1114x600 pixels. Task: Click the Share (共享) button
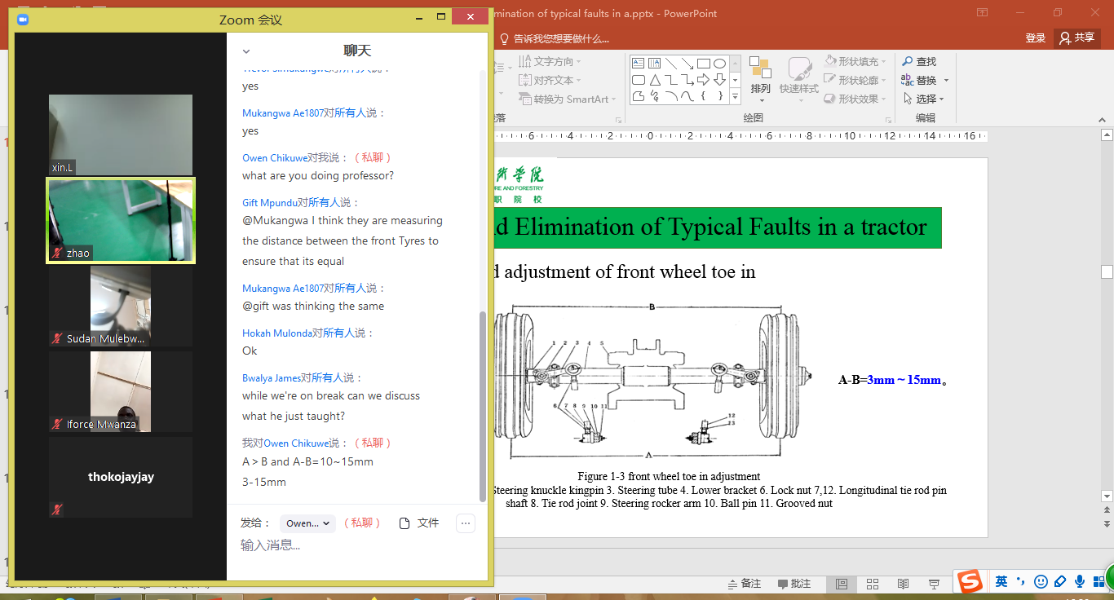(1076, 37)
